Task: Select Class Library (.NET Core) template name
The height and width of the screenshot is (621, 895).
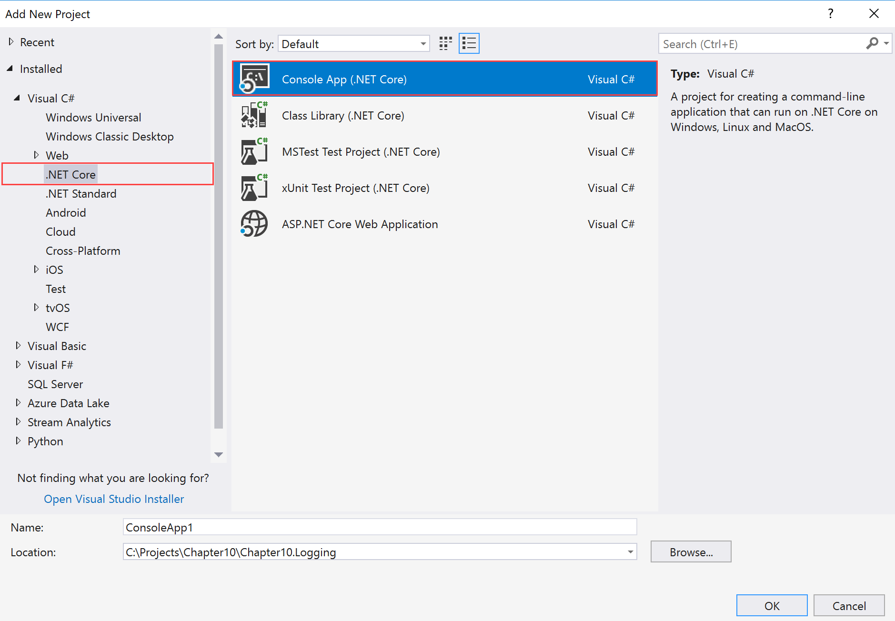Action: tap(343, 115)
